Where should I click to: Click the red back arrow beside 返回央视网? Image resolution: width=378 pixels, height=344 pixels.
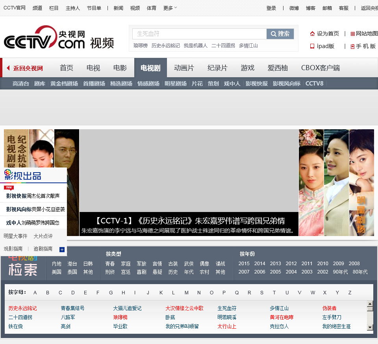pyautogui.click(x=8, y=68)
